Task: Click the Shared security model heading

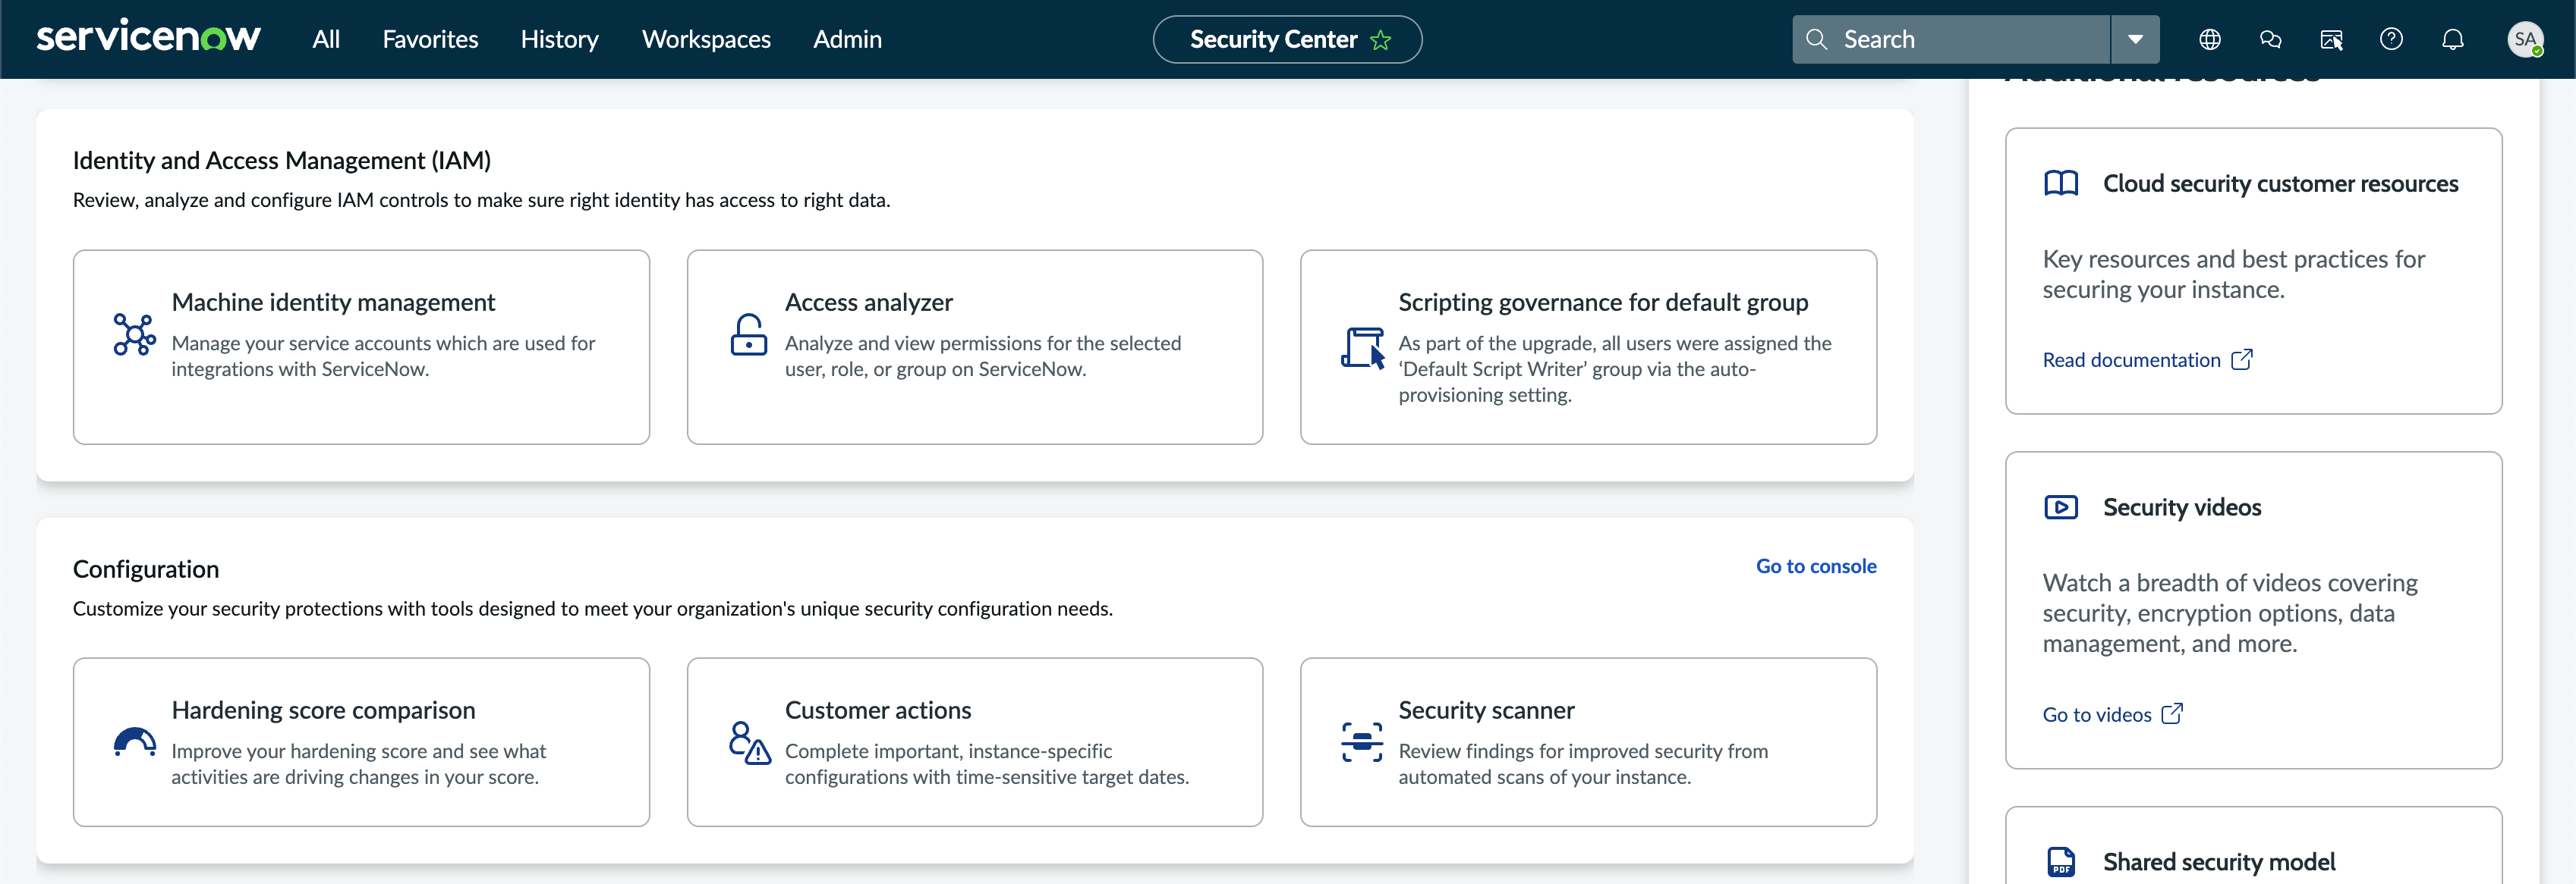Action: tap(2219, 861)
